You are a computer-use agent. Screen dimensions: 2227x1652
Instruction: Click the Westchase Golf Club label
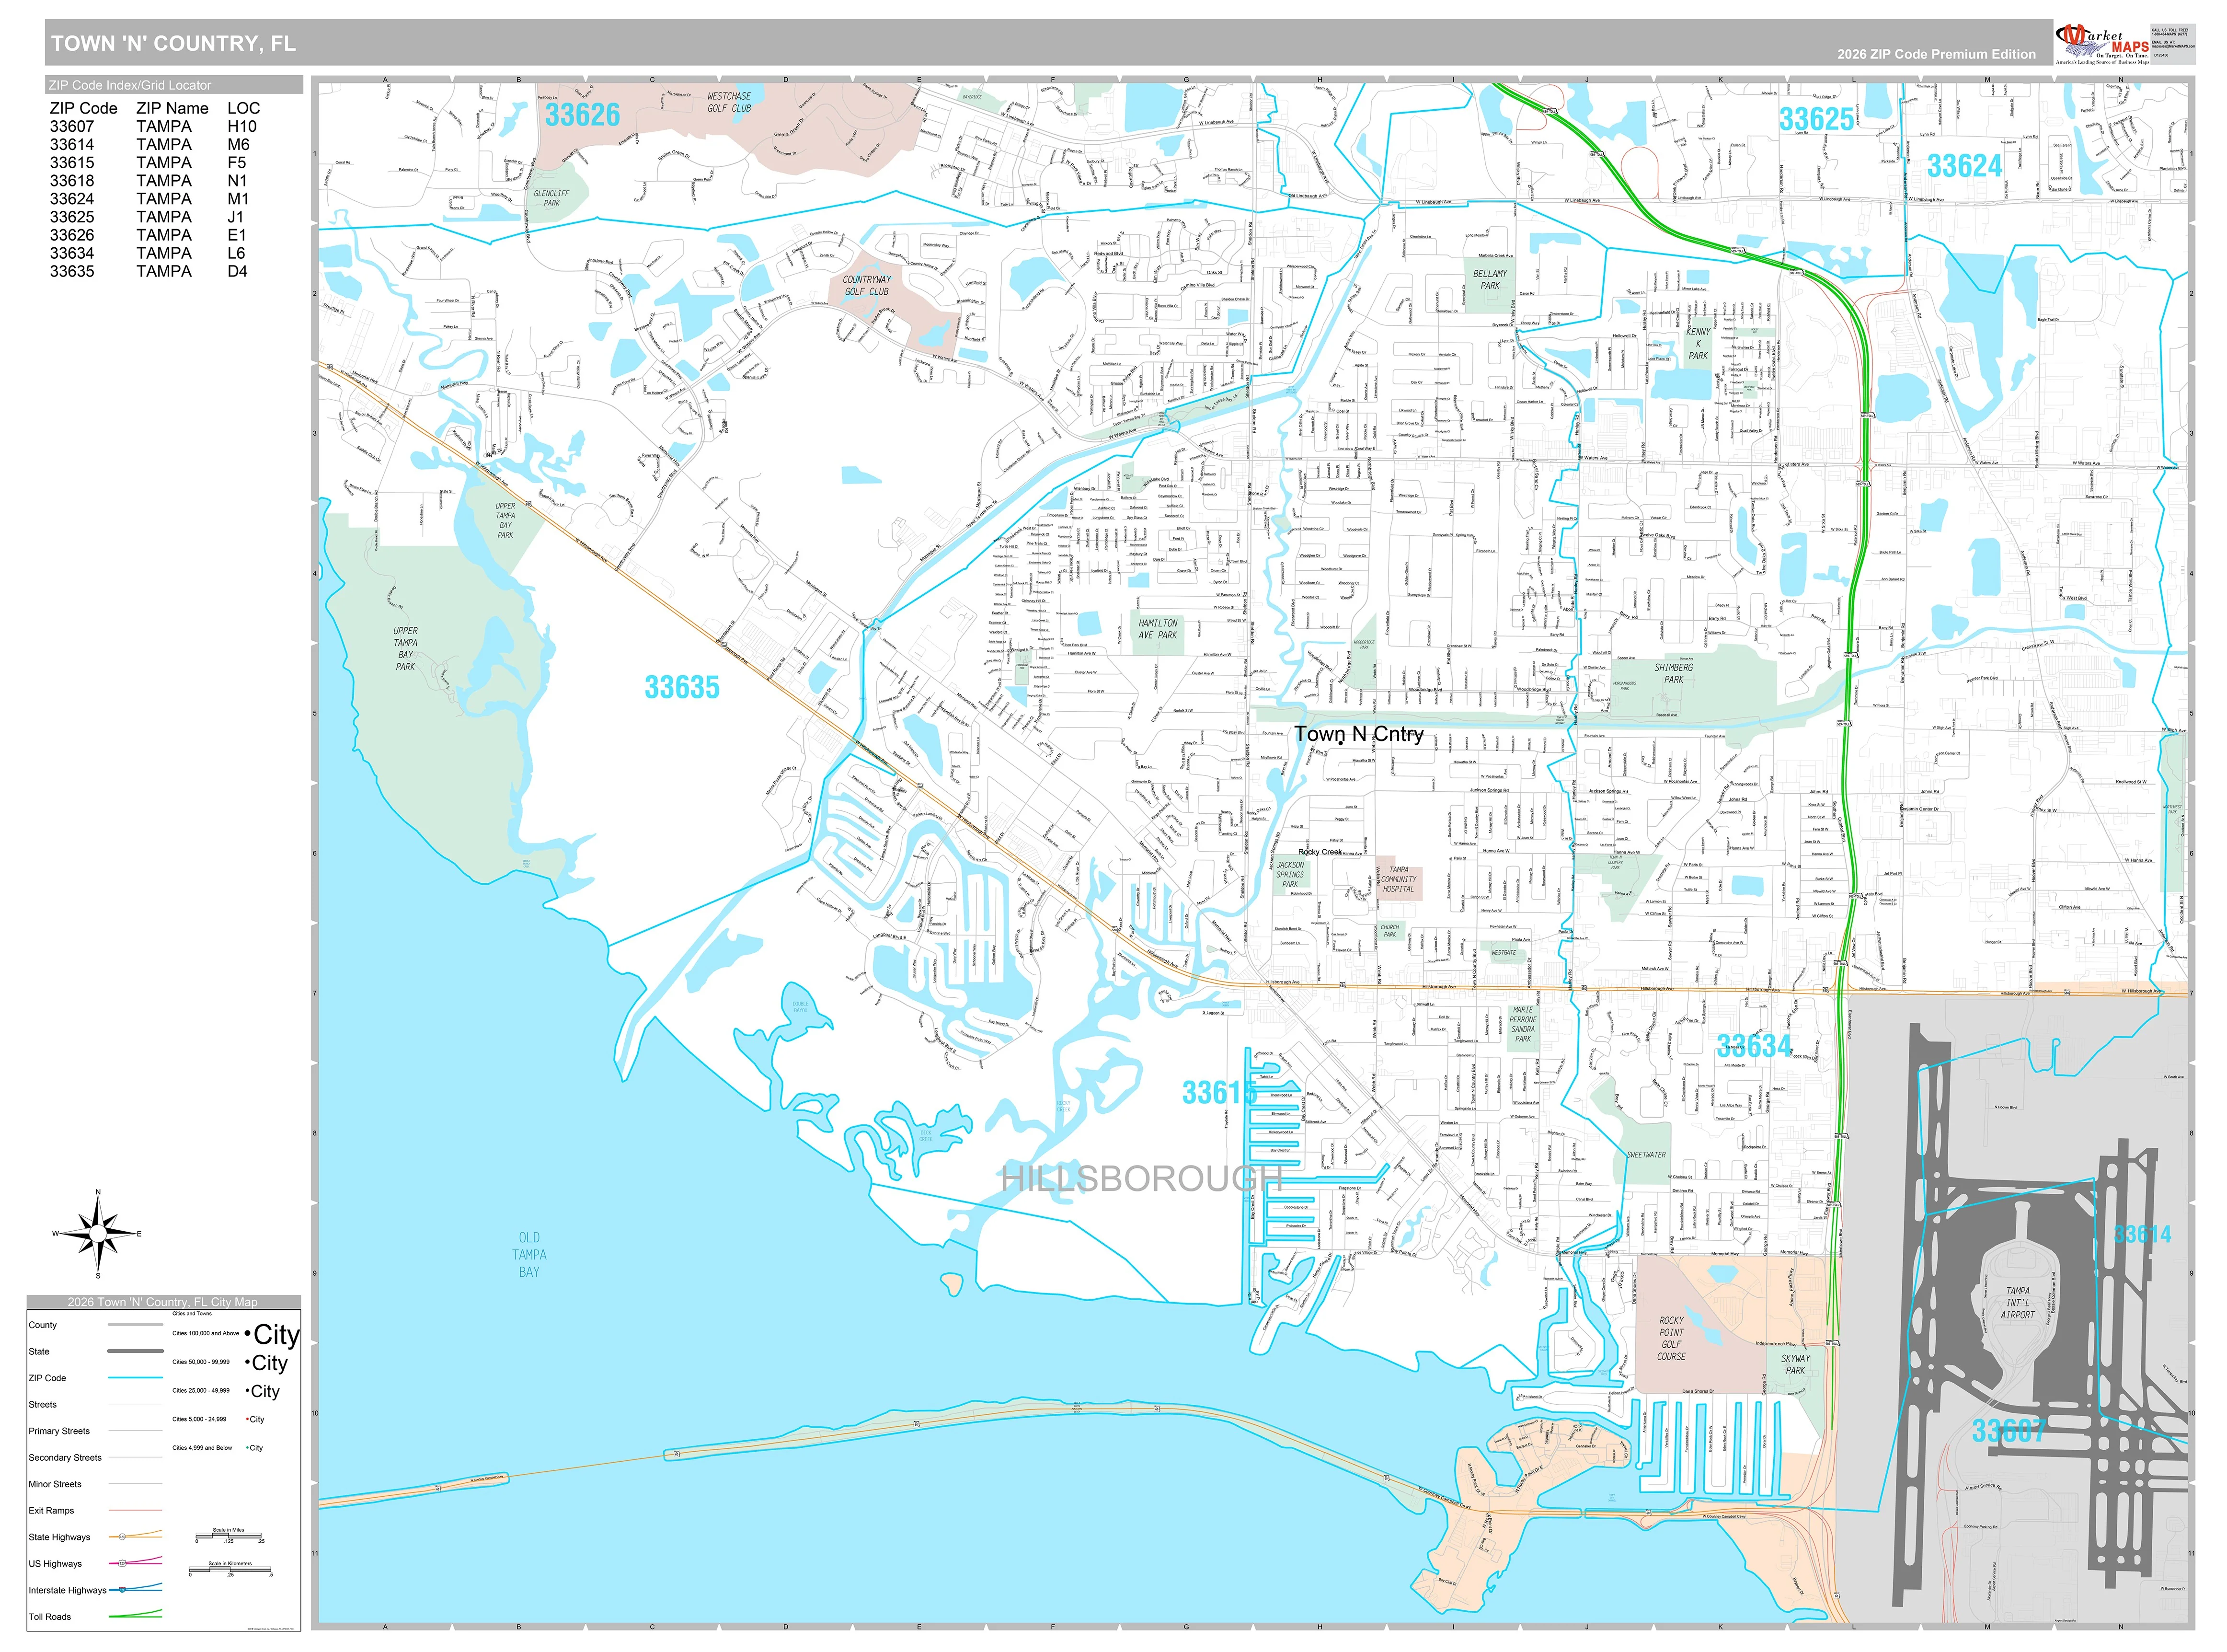(730, 103)
